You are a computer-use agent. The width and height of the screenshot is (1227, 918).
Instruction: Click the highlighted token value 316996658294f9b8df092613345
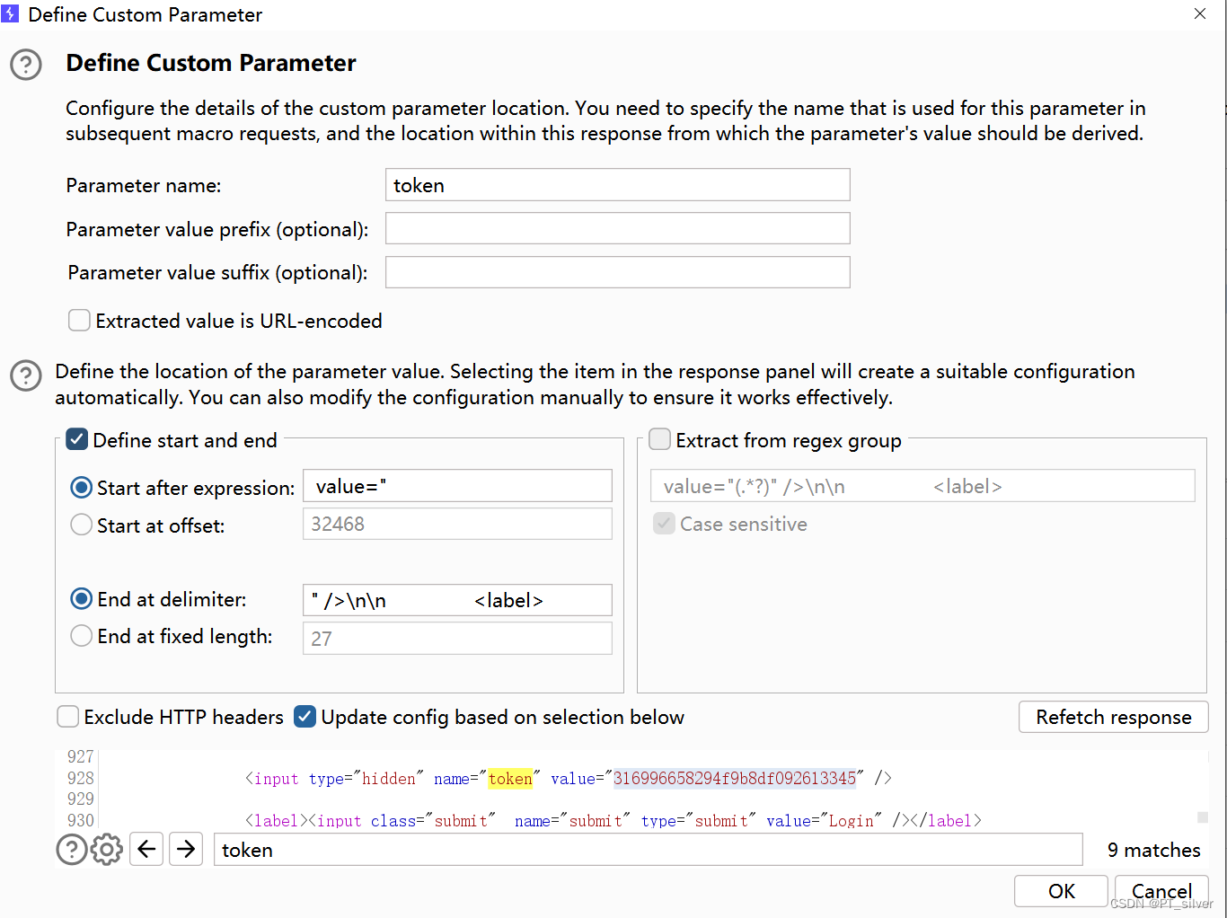point(735,779)
